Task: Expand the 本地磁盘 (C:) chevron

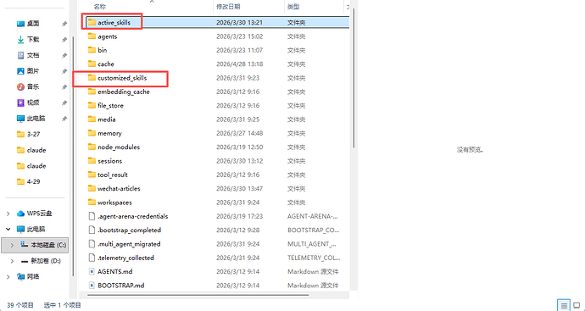Action: pos(12,245)
